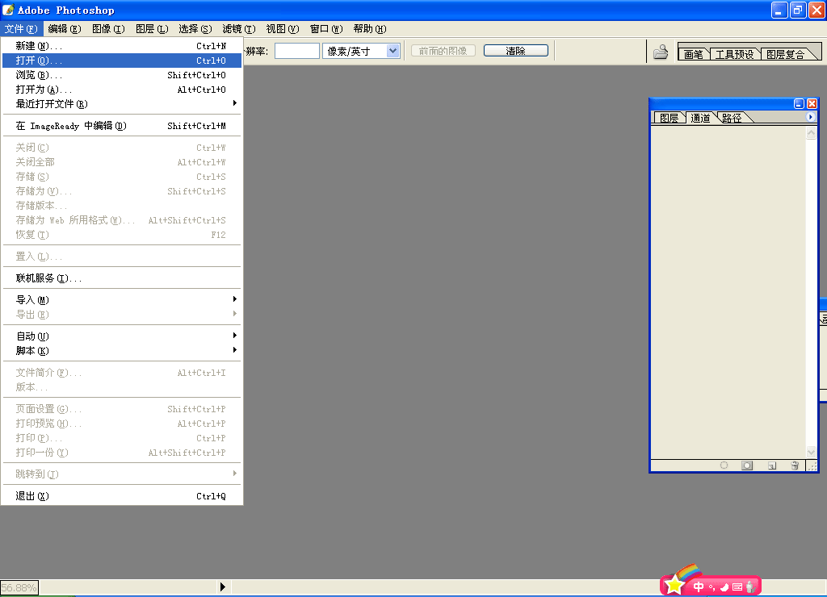Switch to the 画笔 palette tab

694,54
